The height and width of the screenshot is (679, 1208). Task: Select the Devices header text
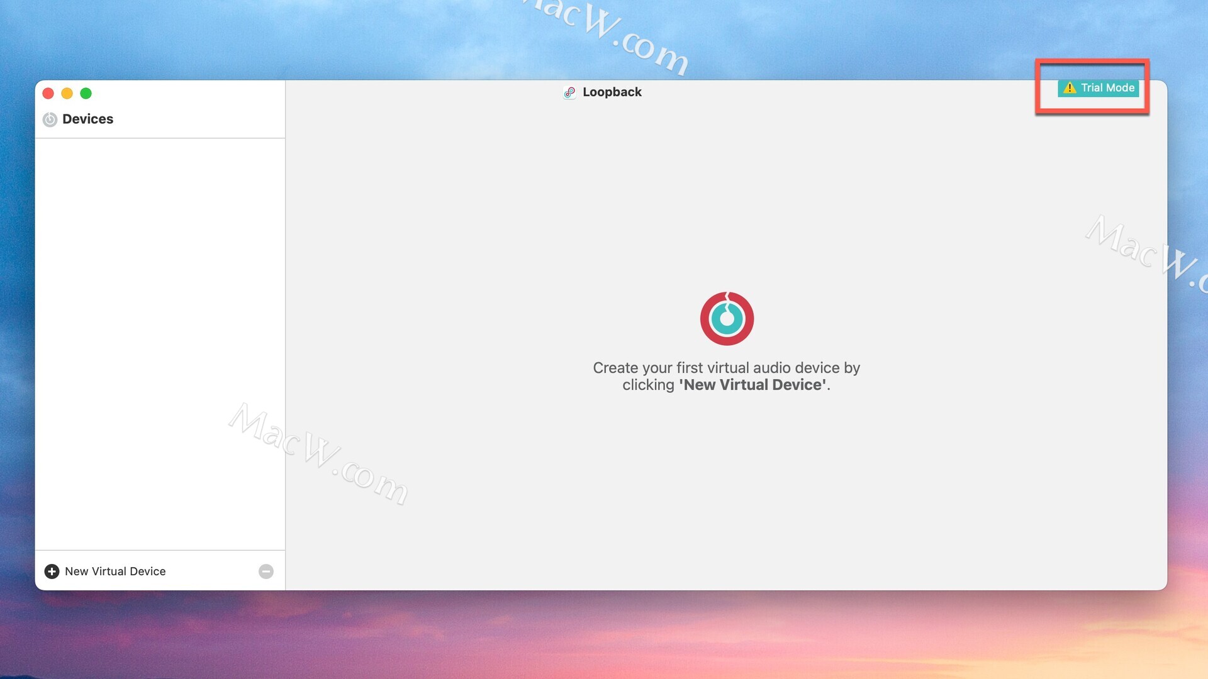[87, 119]
